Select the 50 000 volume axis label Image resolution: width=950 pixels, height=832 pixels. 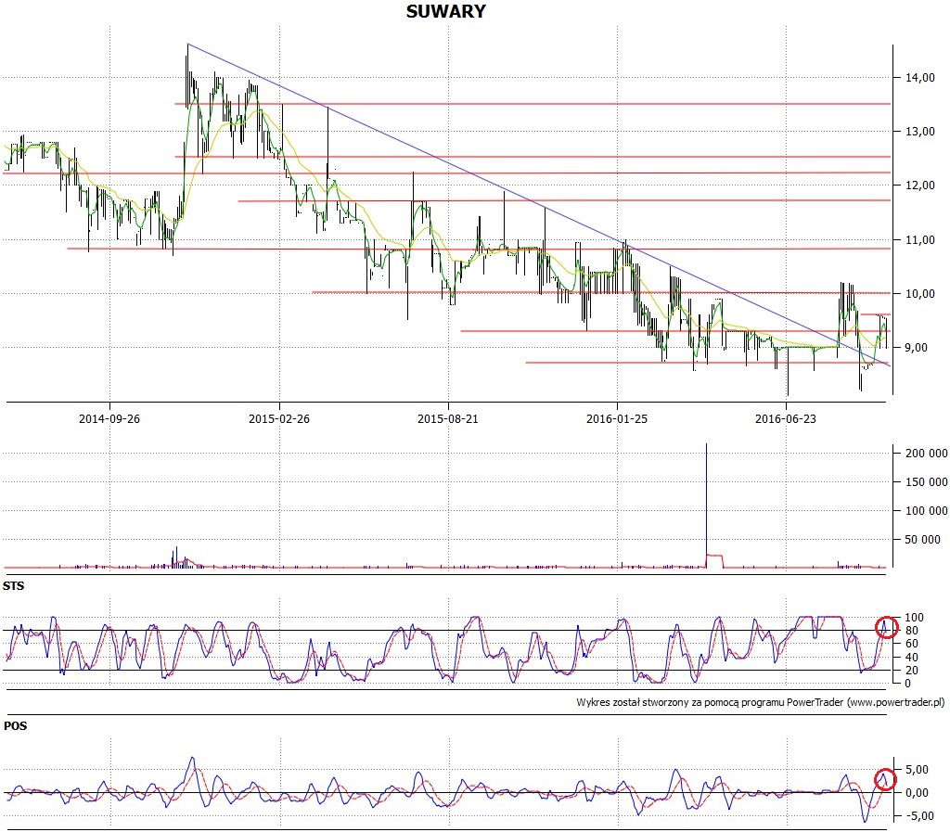pos(923,540)
